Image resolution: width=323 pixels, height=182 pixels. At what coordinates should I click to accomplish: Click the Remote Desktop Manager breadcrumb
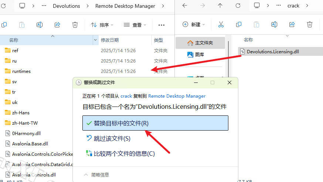(x=125, y=6)
